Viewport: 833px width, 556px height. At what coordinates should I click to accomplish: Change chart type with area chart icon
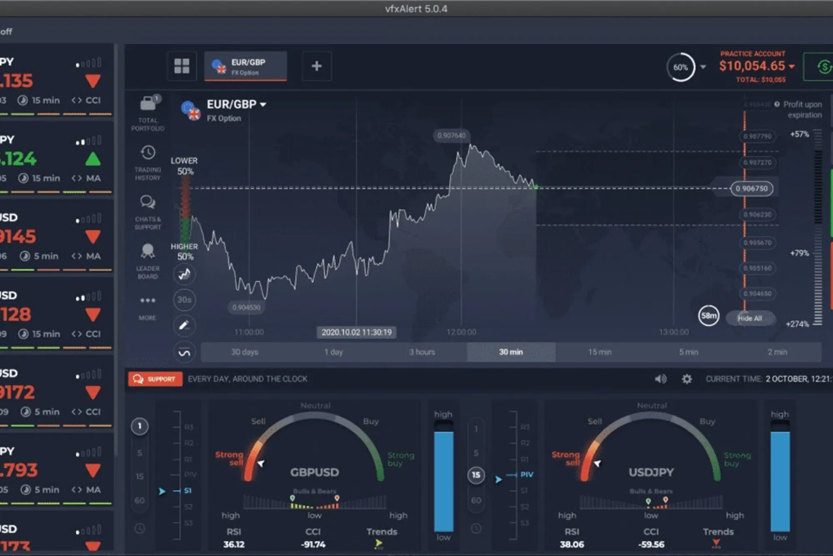click(185, 274)
